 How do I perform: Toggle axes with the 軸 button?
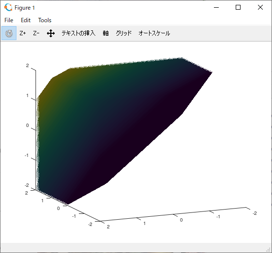coord(106,33)
